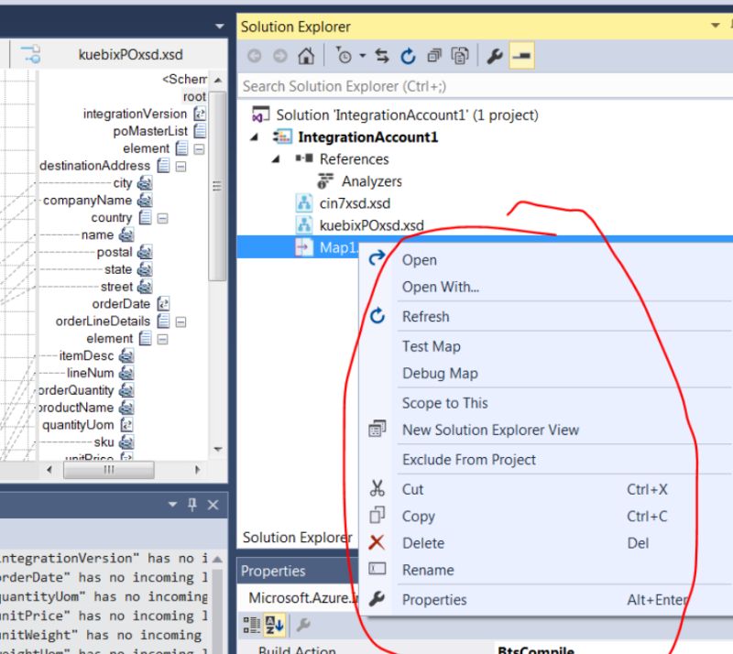
Task: Select the cin7xsd.xsd file
Action: [x=355, y=203]
